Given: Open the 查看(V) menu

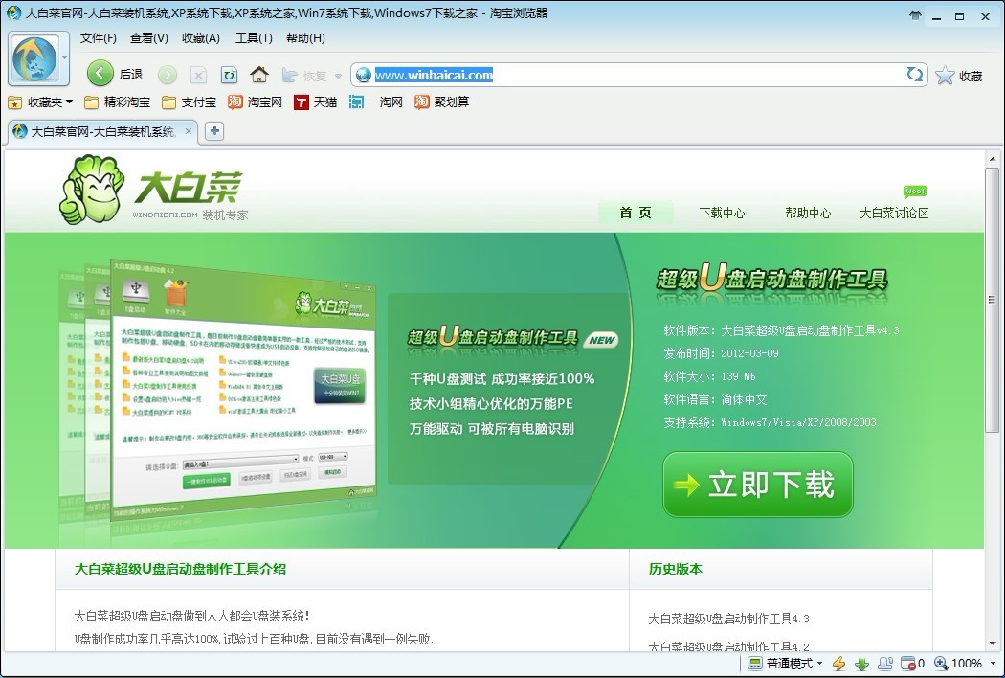Looking at the screenshot, I should click(148, 38).
